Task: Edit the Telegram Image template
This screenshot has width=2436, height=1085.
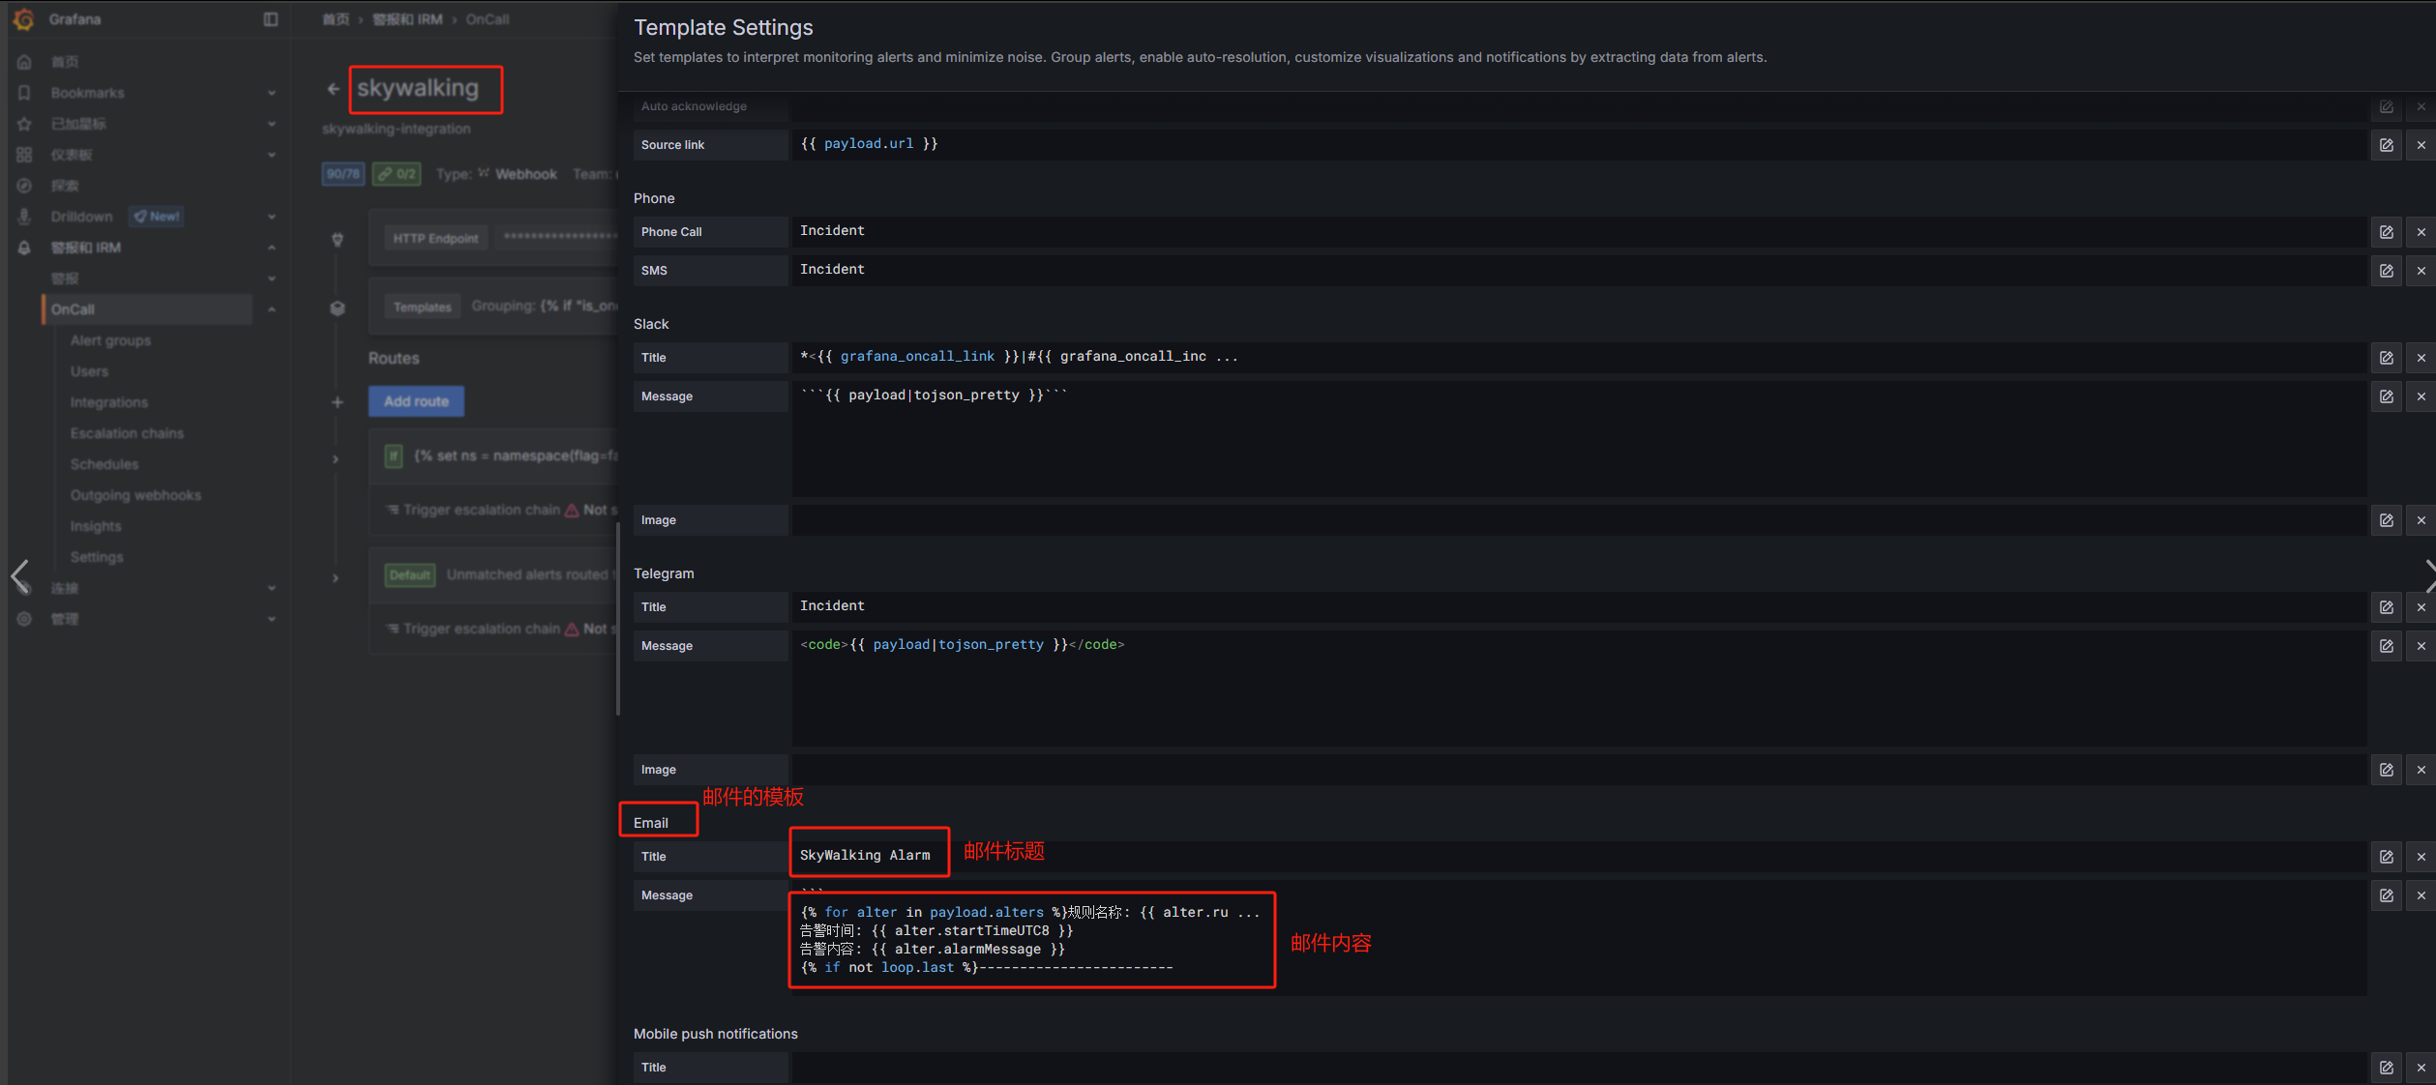Action: tap(2386, 770)
